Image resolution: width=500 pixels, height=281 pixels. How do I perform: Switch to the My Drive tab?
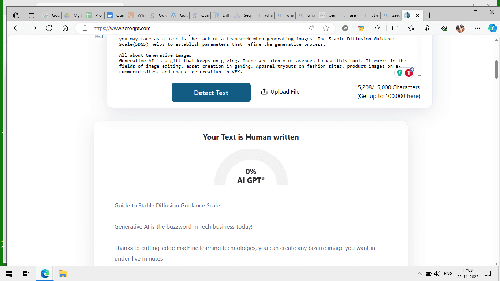[x=72, y=15]
